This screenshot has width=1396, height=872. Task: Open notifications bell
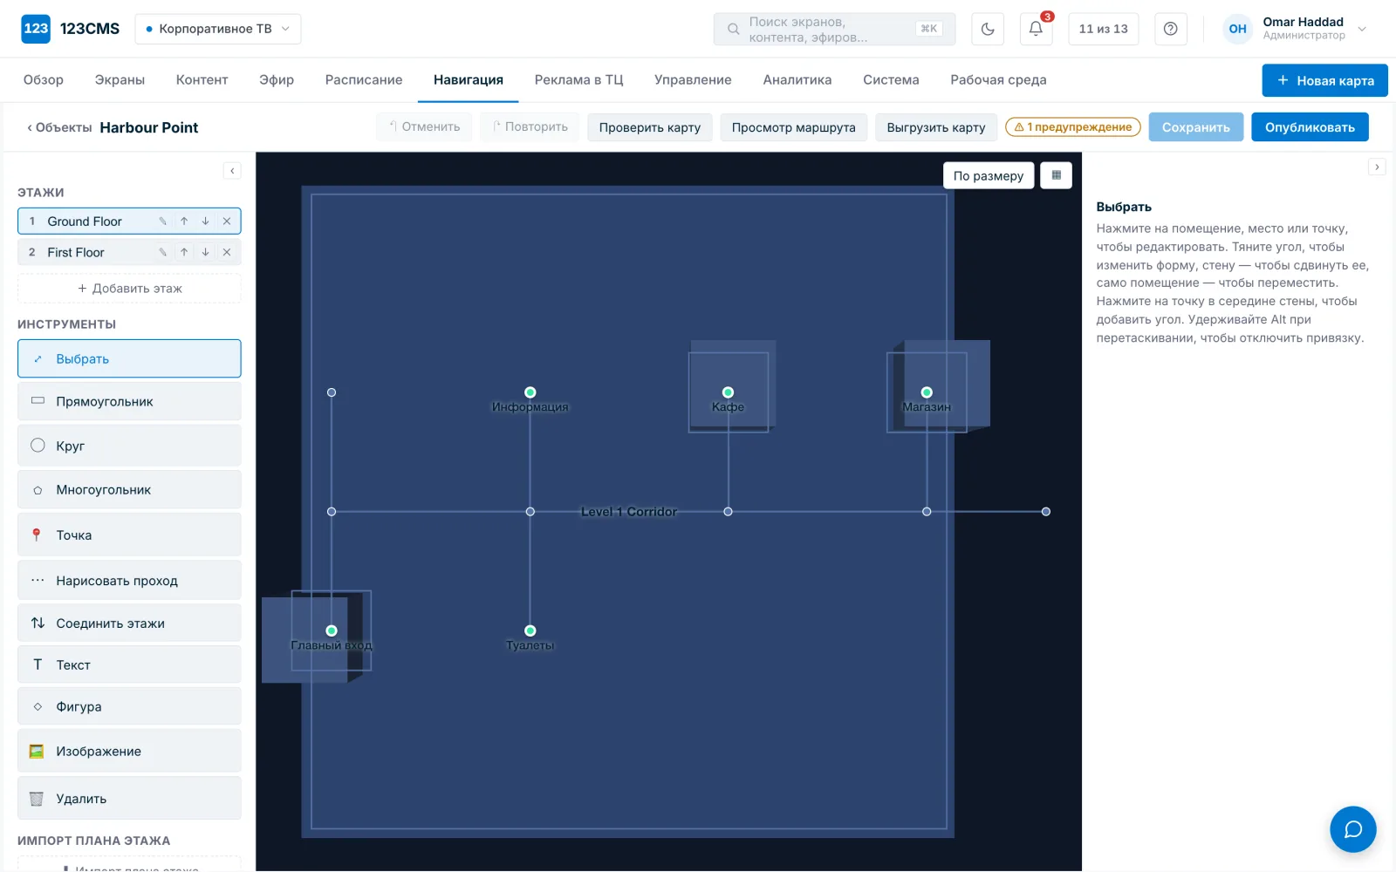click(1036, 29)
